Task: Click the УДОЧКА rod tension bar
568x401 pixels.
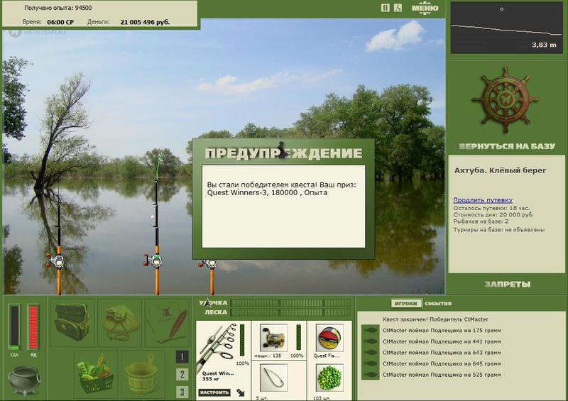Action: tap(290, 303)
